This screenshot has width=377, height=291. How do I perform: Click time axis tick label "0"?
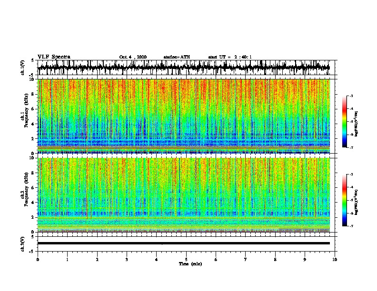38,260
